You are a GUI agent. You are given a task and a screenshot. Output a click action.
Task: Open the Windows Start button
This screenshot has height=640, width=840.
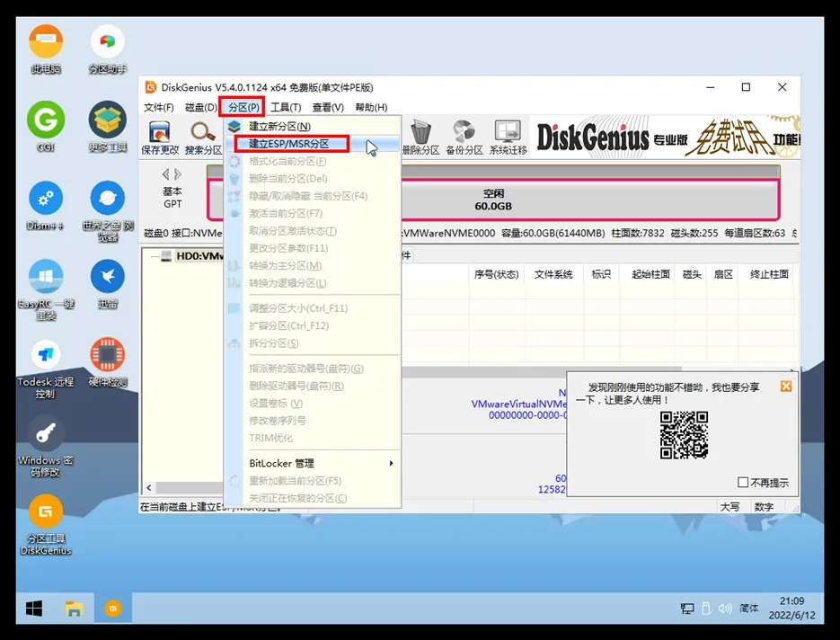click(x=34, y=609)
